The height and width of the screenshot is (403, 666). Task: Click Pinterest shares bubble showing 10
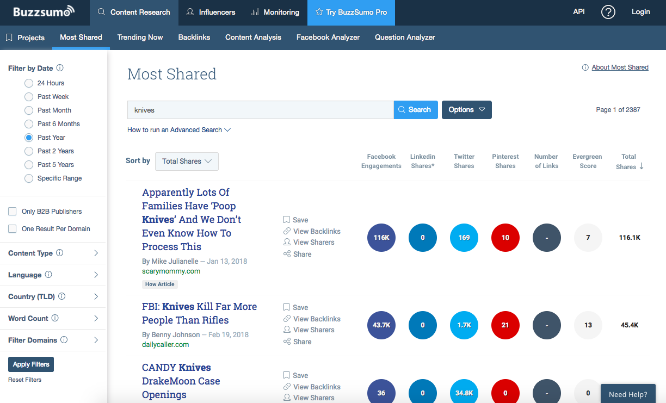[x=505, y=238]
